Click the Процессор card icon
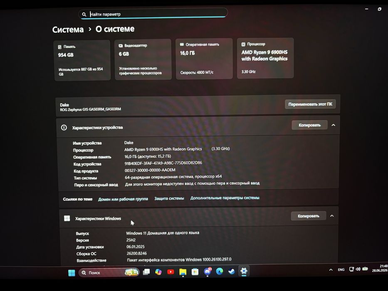 click(x=243, y=44)
